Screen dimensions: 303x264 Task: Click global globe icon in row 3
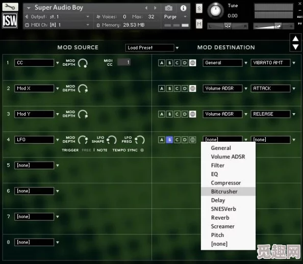(192, 114)
